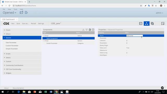Add a Simple Parameter component
This screenshot has width=167, height=94.
(12, 49)
